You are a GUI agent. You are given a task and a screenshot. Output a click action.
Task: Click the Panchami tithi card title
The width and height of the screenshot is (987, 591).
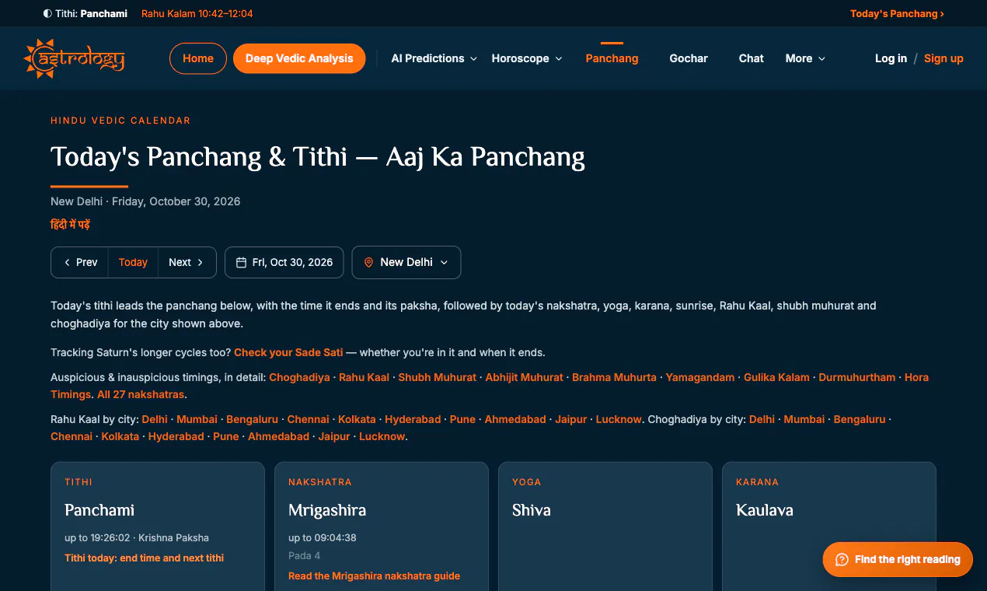[x=99, y=510]
